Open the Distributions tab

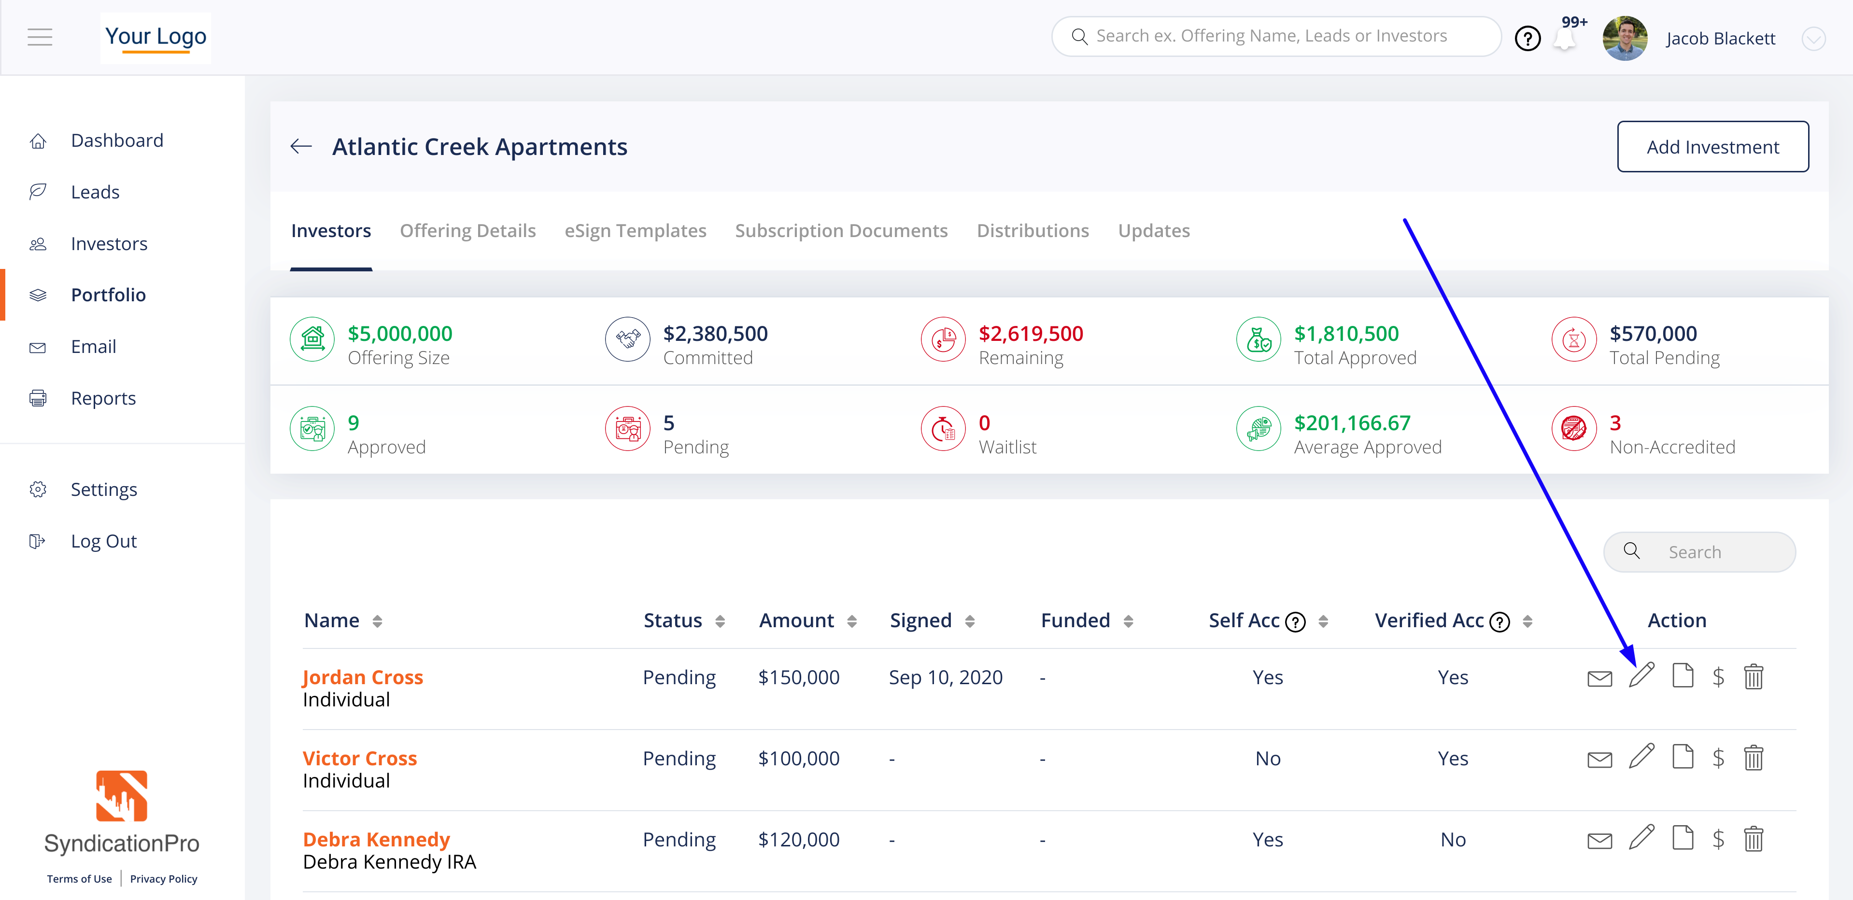point(1032,231)
